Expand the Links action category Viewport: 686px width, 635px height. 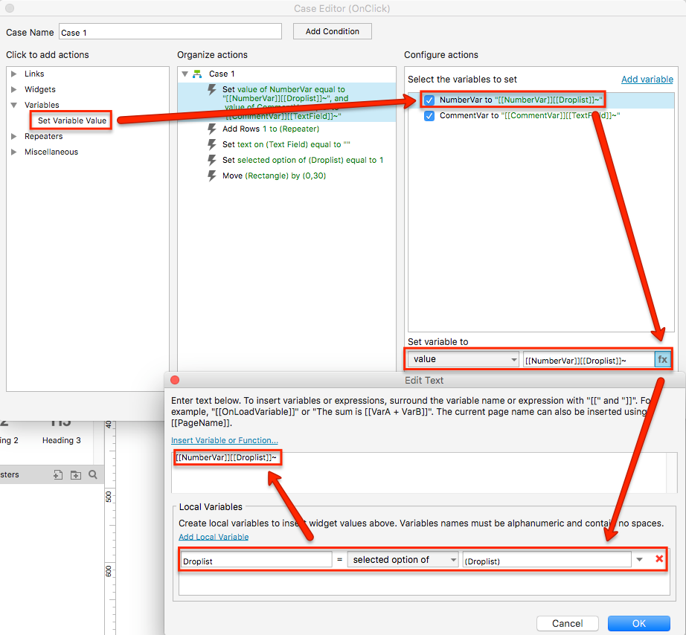(x=14, y=74)
